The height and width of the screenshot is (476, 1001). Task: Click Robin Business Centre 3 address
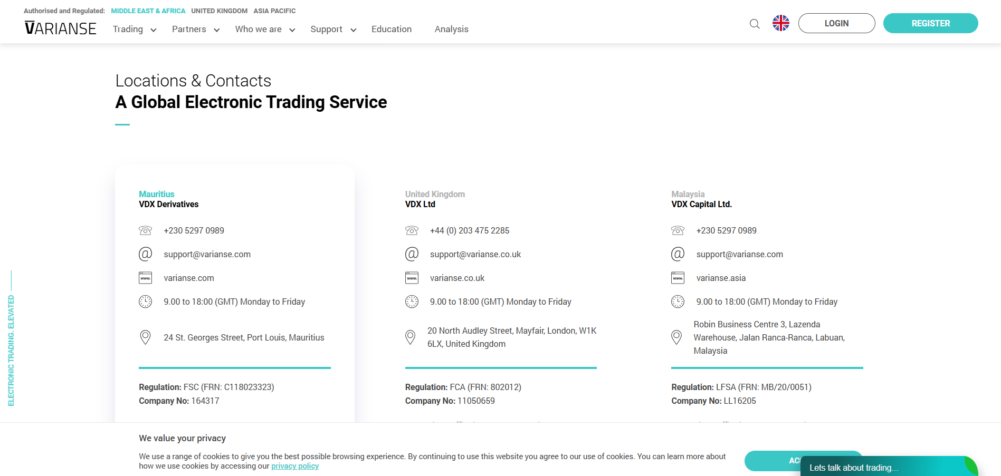769,337
